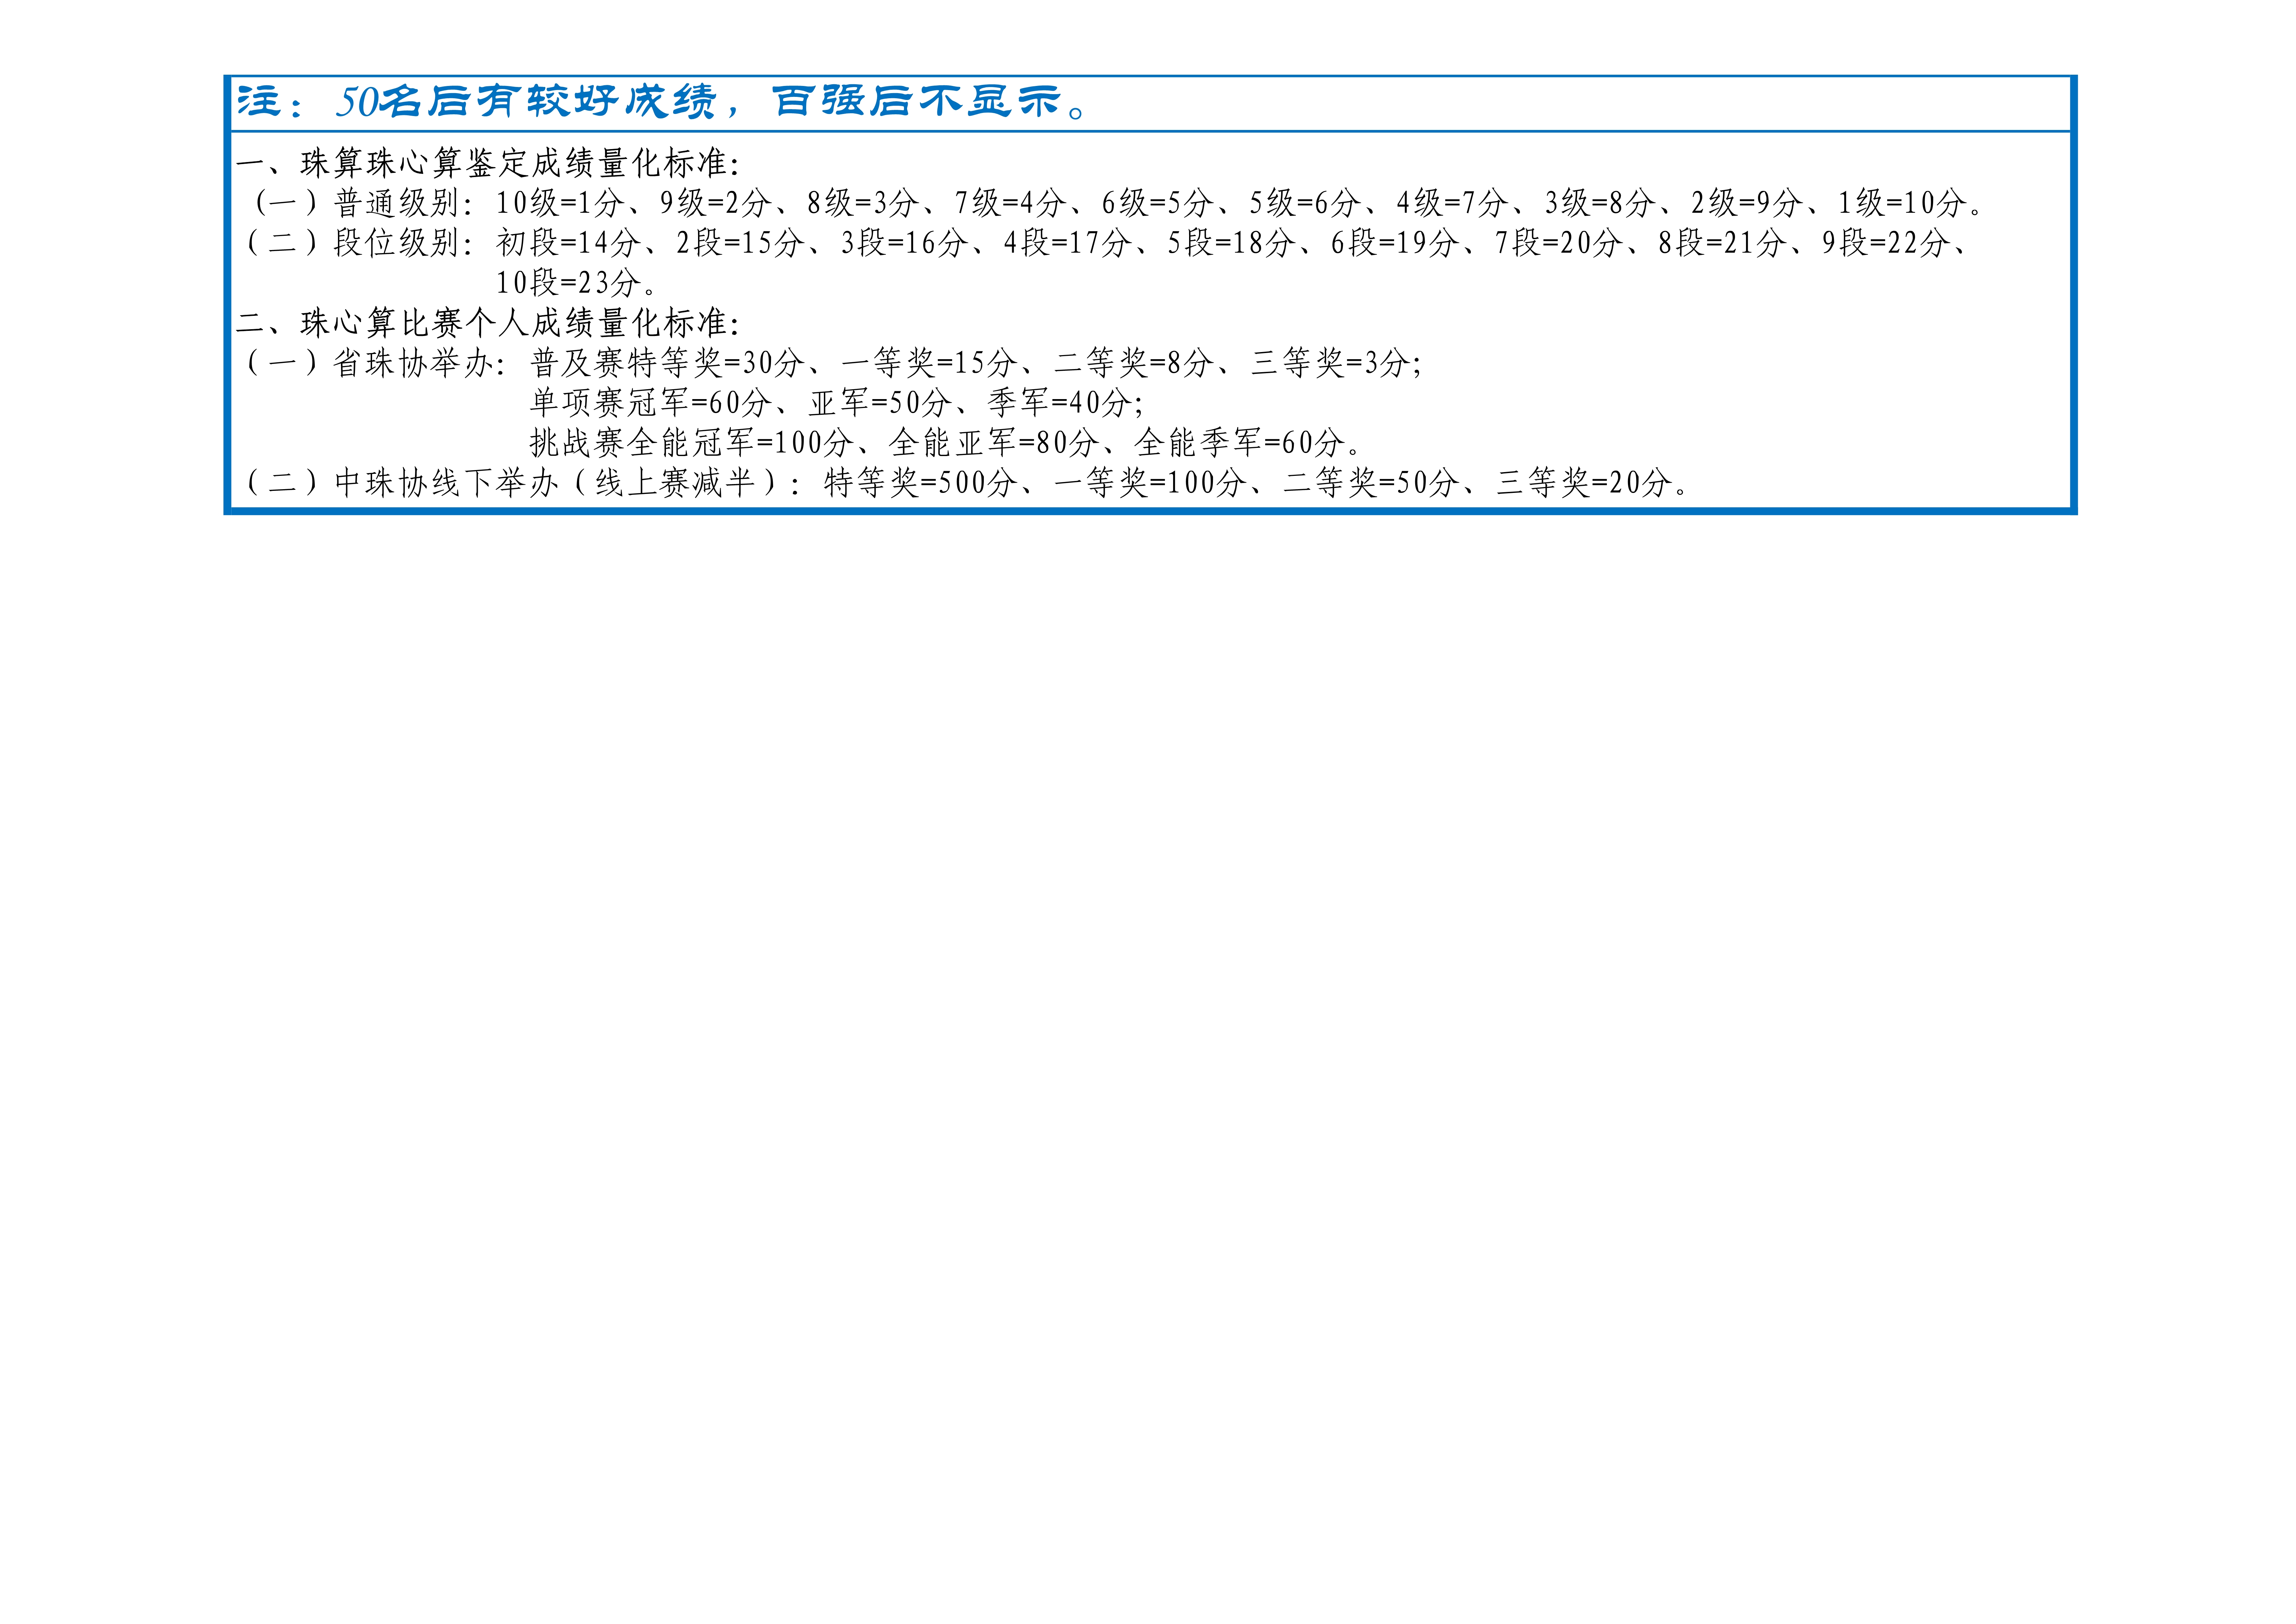Click the text '三等奖=20分。'
The height and width of the screenshot is (1624, 2296).
coord(1593,483)
